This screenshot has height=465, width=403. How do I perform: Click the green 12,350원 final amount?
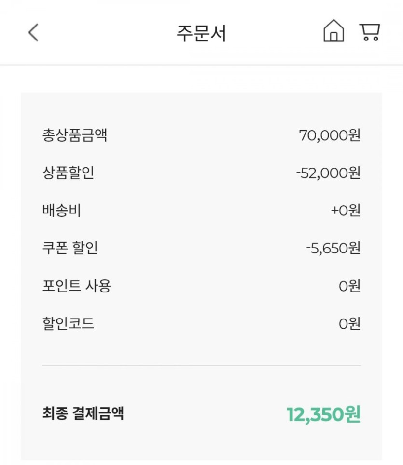(x=323, y=414)
